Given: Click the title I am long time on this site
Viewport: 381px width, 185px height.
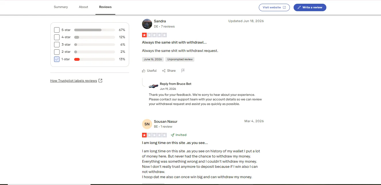Looking at the screenshot, I should [175, 143].
